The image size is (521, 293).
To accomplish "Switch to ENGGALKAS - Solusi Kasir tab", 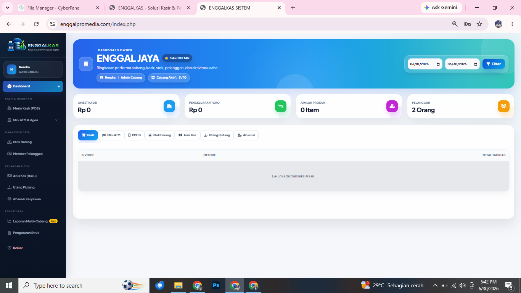I will click(150, 8).
